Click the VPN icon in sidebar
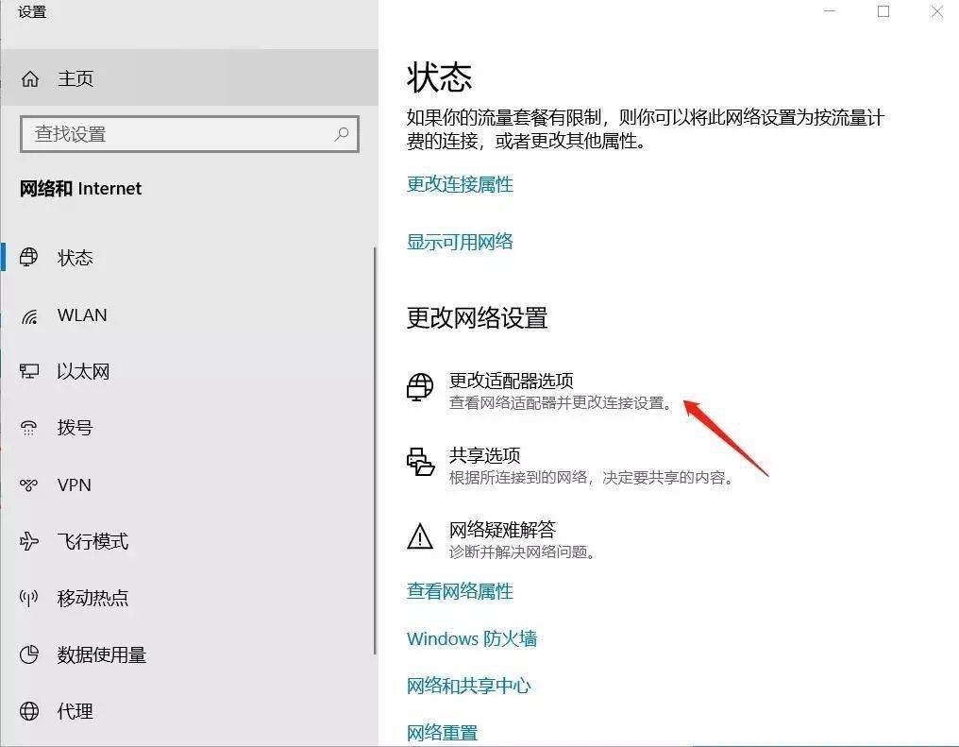This screenshot has height=747, width=959. pos(28,485)
